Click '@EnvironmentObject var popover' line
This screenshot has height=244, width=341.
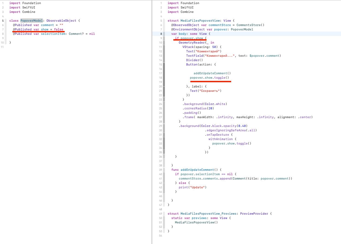212,29
